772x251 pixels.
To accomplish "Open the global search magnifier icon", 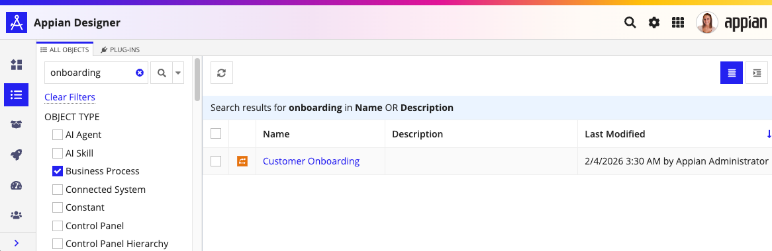I will click(x=630, y=22).
